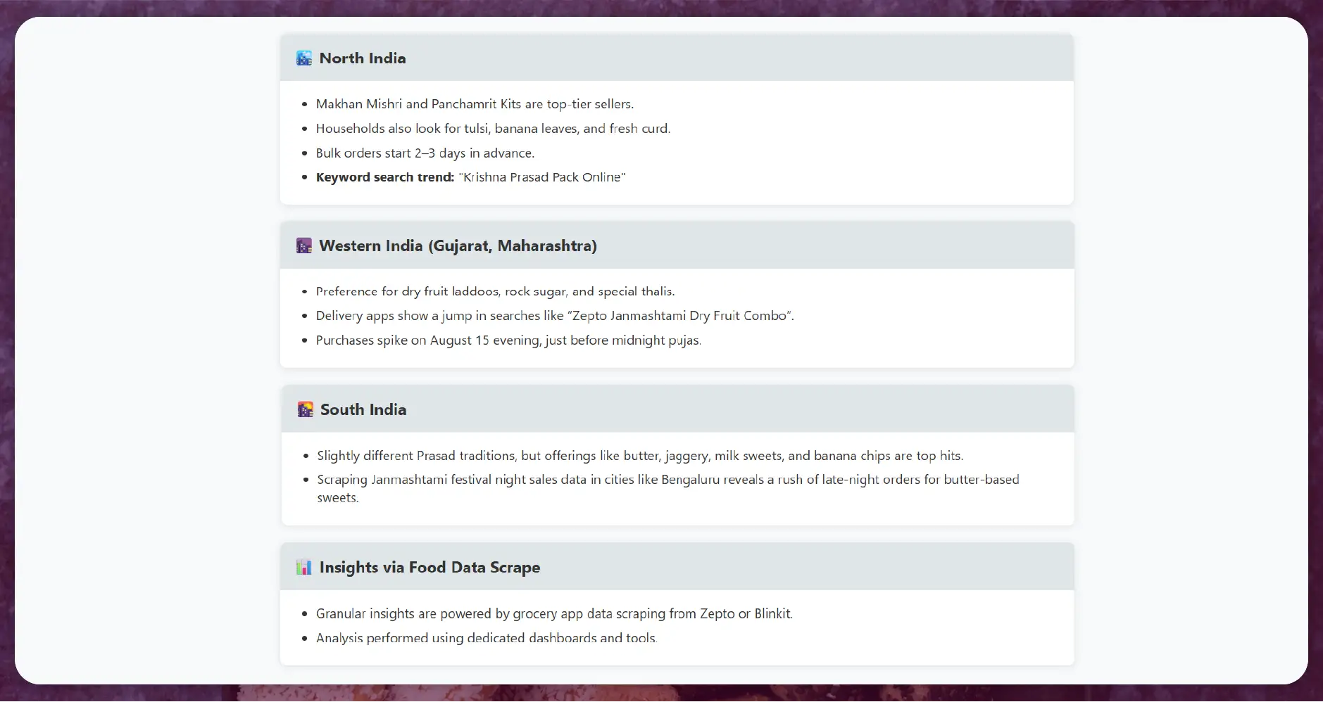Screen dimensions: 1323x702
Task: Click the dry fruit laddoos preference line
Action: coord(495,291)
